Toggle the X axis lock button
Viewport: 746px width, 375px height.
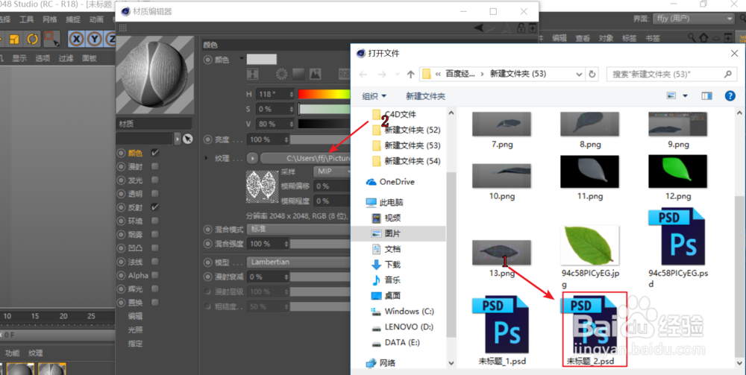76,39
